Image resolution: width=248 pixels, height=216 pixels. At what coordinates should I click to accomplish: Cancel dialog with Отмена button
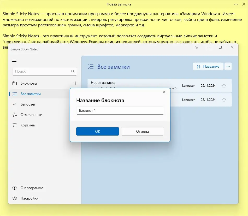(x=143, y=131)
